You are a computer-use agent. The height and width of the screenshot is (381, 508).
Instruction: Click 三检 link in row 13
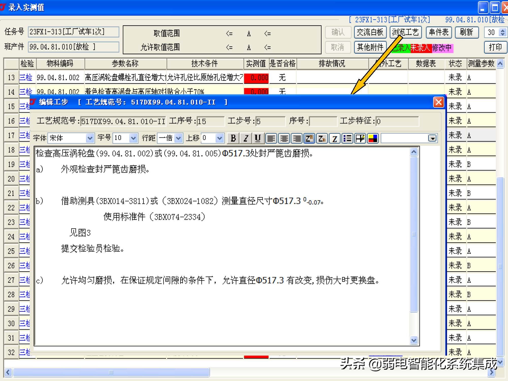26,77
